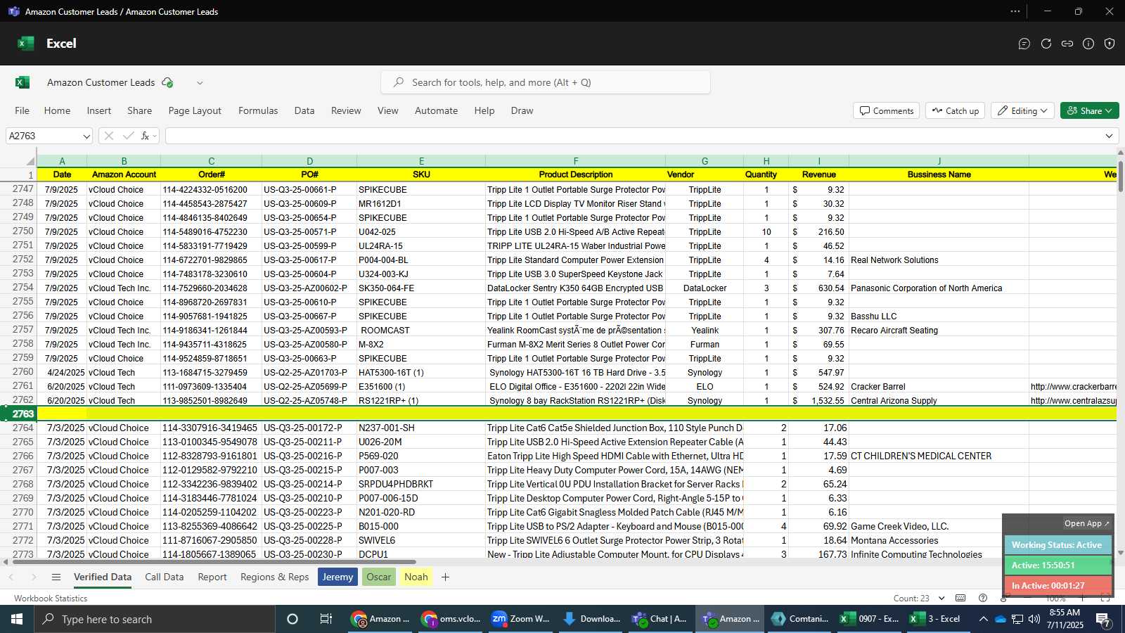Open the Insert ribbon tab

(x=99, y=110)
